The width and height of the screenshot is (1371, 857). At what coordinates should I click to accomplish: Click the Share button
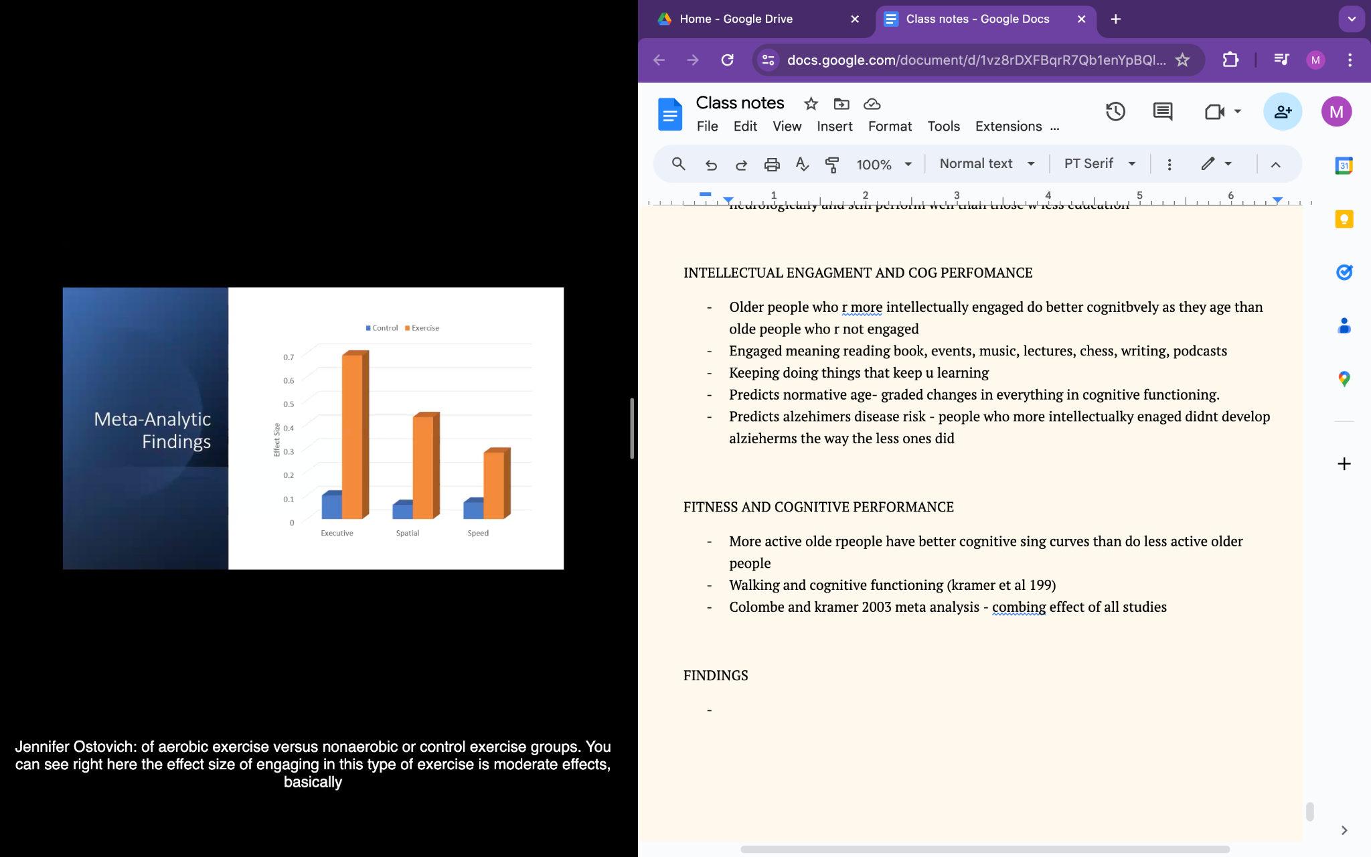[1282, 112]
